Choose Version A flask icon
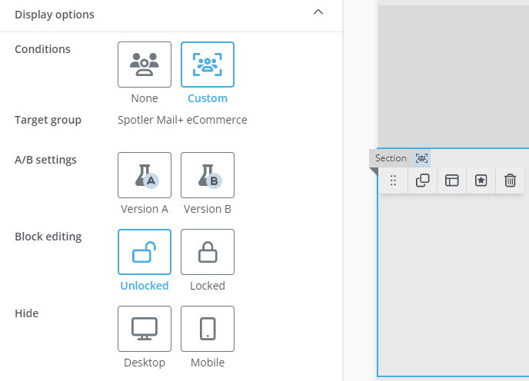Viewport: 529px width, 381px height. [144, 175]
